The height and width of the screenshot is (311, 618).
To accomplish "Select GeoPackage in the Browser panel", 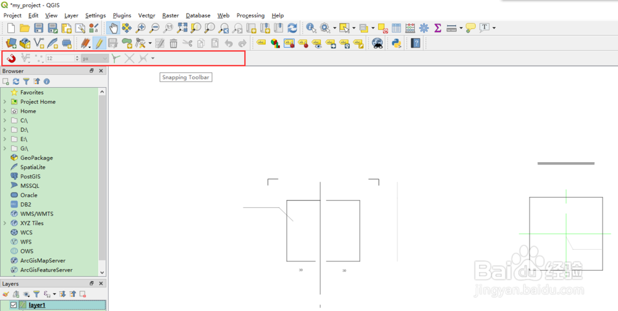I will click(36, 158).
